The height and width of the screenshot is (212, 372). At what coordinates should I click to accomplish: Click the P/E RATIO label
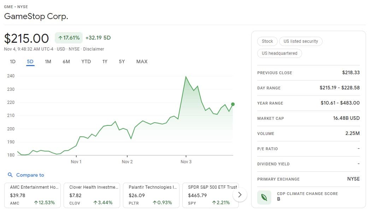coord(267,149)
